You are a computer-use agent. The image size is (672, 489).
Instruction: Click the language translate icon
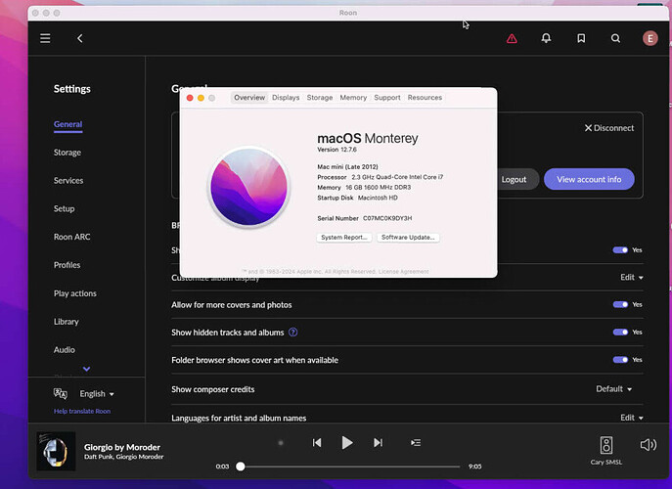coord(61,393)
